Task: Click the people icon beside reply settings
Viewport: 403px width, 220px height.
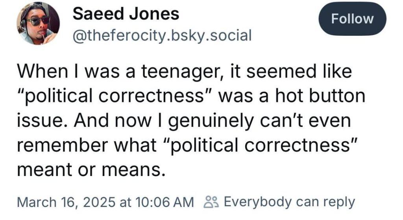Action: 211,202
